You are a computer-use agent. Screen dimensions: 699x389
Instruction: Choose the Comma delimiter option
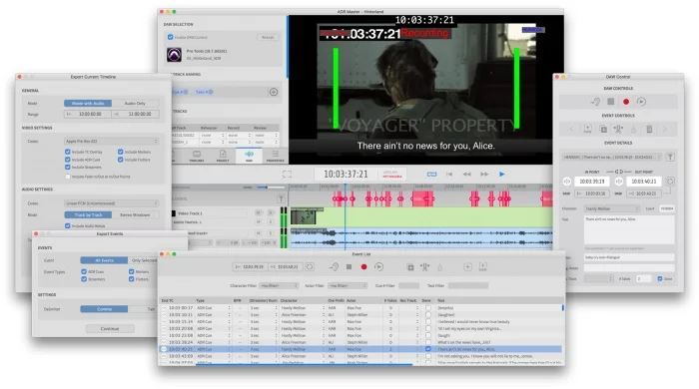click(104, 309)
